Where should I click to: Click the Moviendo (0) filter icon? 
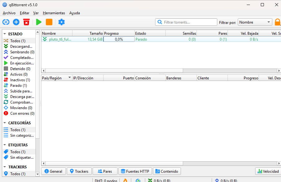click(x=6, y=108)
